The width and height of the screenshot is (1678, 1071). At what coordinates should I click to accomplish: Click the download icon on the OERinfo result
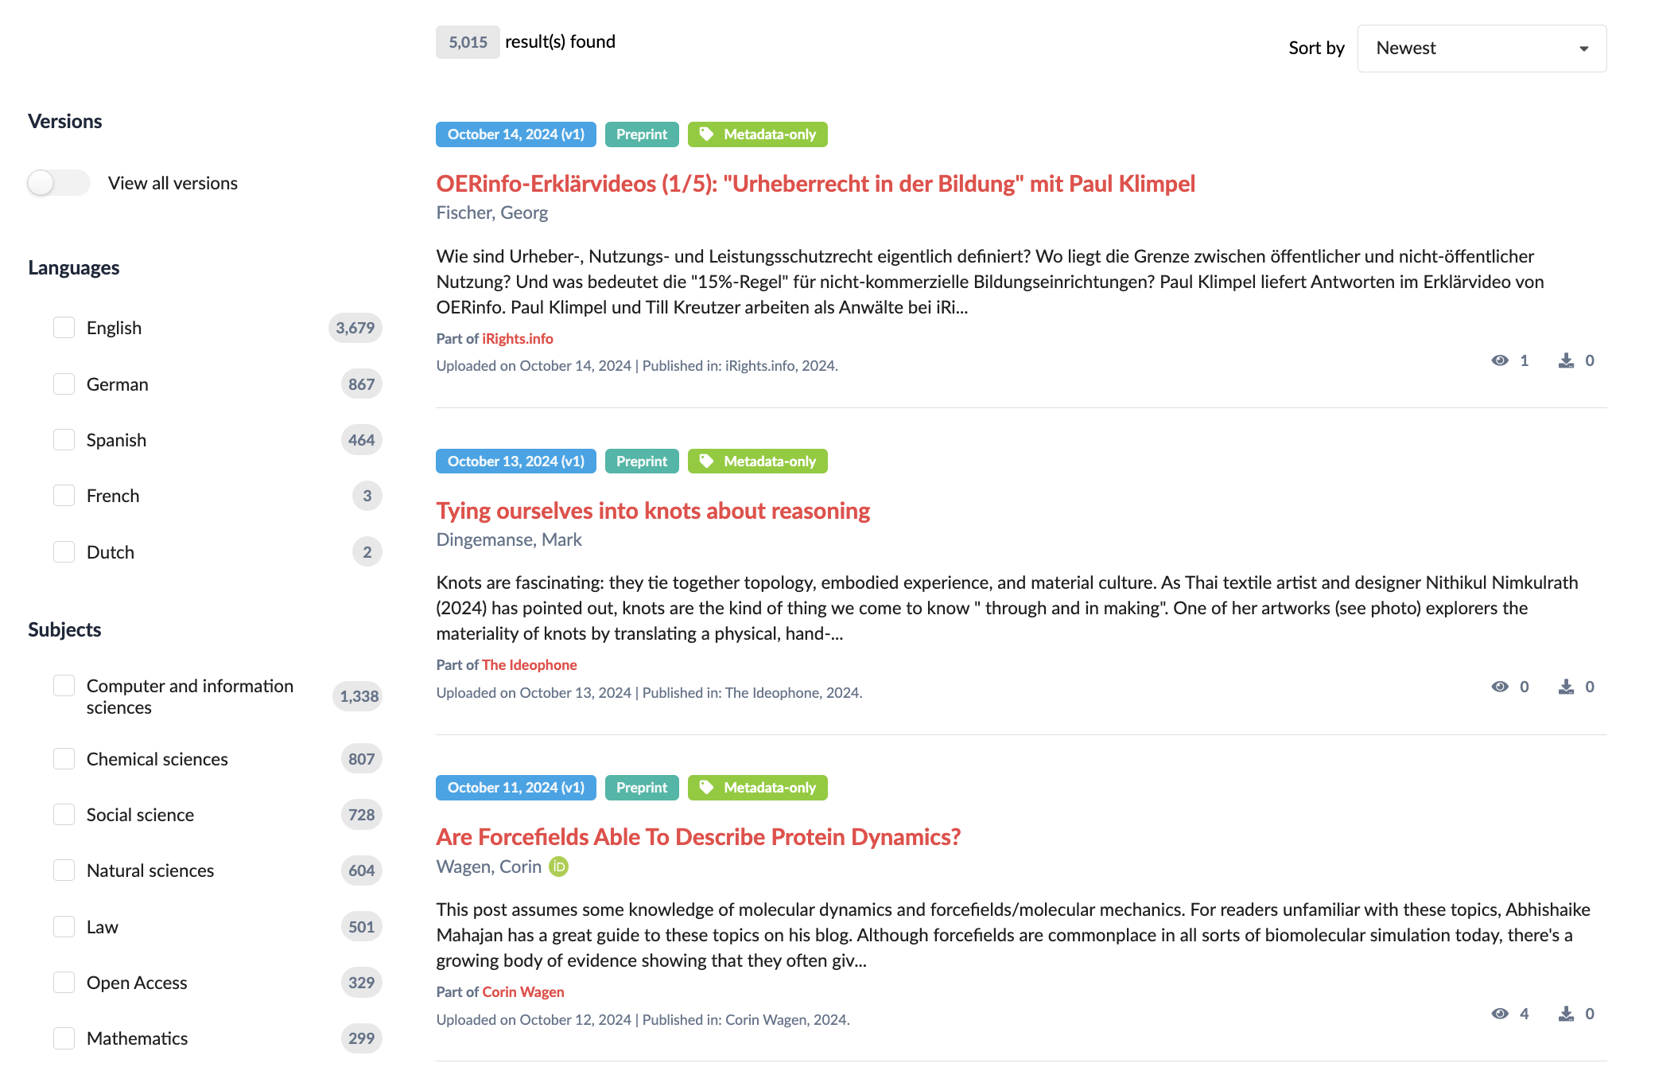click(x=1566, y=360)
